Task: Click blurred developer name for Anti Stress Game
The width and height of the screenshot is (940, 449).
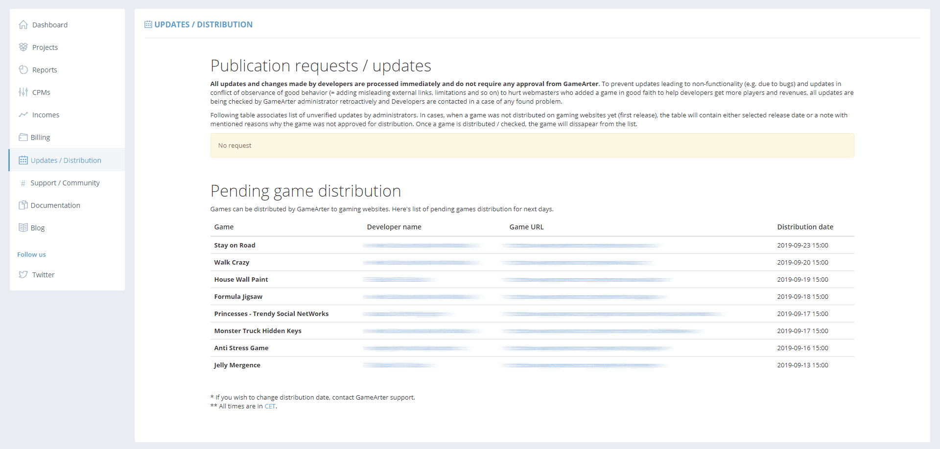Action: tap(417, 348)
